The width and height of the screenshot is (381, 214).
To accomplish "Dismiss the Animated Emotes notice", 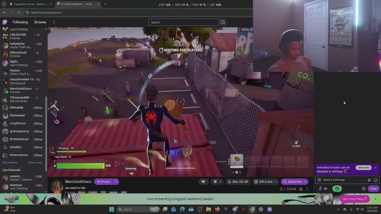I will (x=376, y=168).
